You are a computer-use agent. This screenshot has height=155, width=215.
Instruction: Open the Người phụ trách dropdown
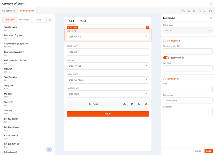click(108, 94)
